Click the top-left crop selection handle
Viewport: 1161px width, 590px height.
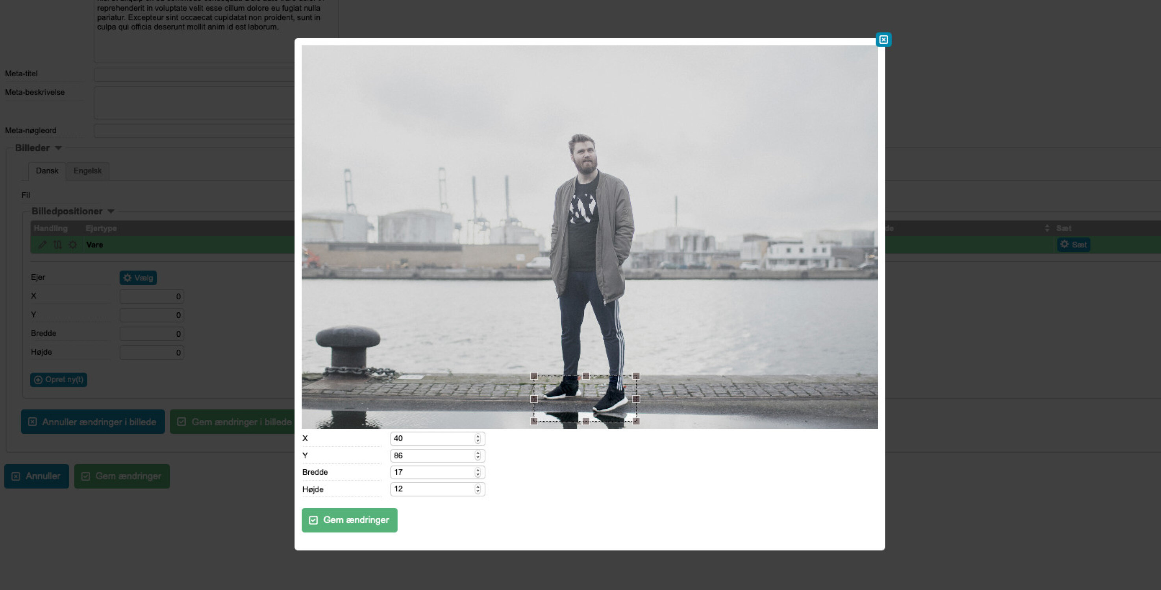(x=534, y=376)
